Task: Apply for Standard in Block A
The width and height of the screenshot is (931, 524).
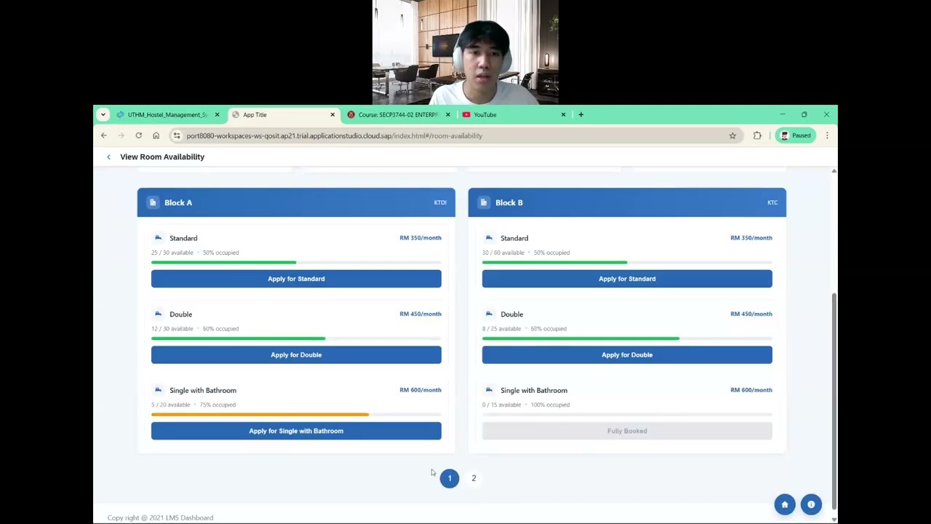Action: pos(296,279)
